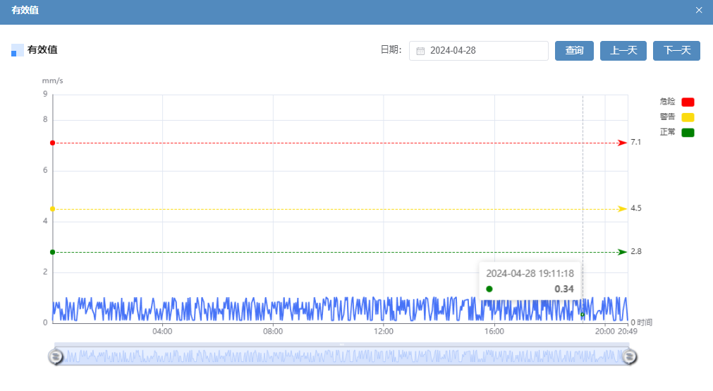Image resolution: width=713 pixels, height=391 pixels.
Task: Click the red 7.1 threshold arrow marker
Action: [x=622, y=143]
